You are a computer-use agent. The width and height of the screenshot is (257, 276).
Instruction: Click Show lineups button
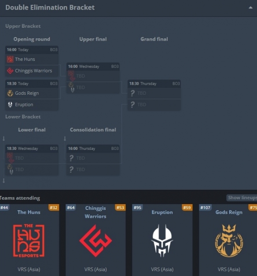click(242, 198)
